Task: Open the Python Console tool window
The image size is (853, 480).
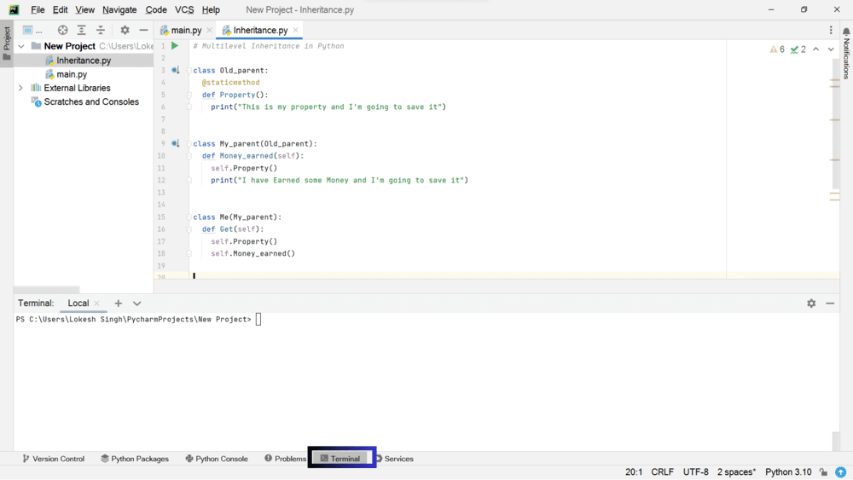Action: coord(217,459)
